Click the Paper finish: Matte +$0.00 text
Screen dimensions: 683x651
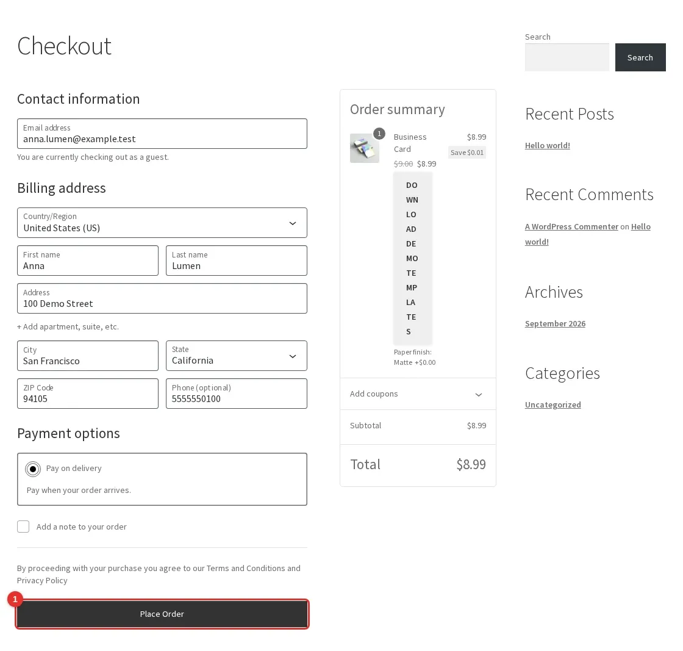click(x=415, y=358)
